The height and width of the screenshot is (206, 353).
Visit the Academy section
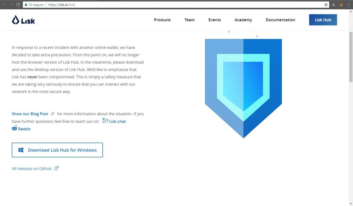pos(243,20)
